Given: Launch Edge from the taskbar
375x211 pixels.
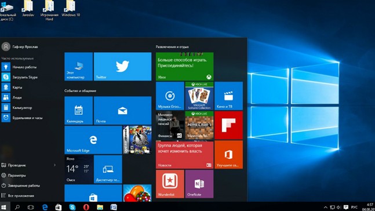Looking at the screenshot, I should tap(45, 207).
